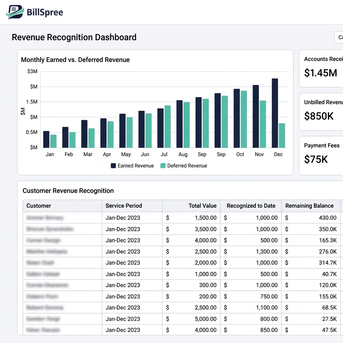Select the December Deferred Revenue bar

pos(282,135)
